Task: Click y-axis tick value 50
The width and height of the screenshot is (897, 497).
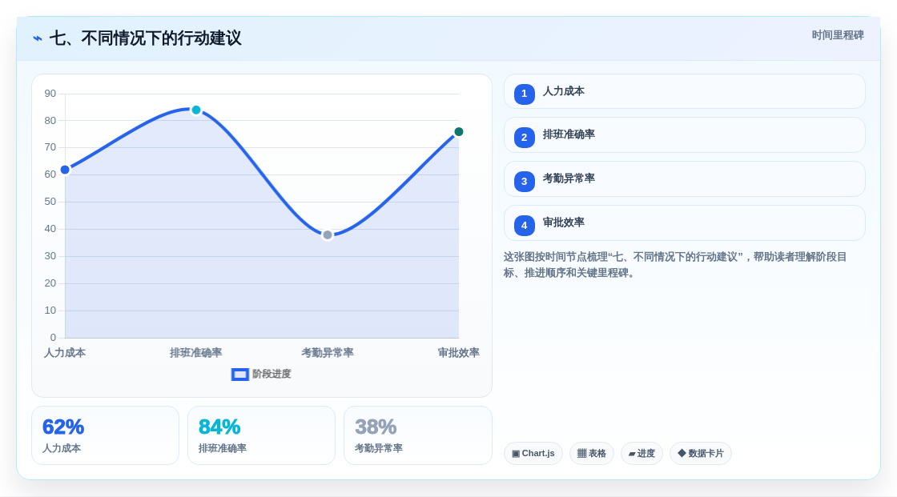Action: point(50,202)
